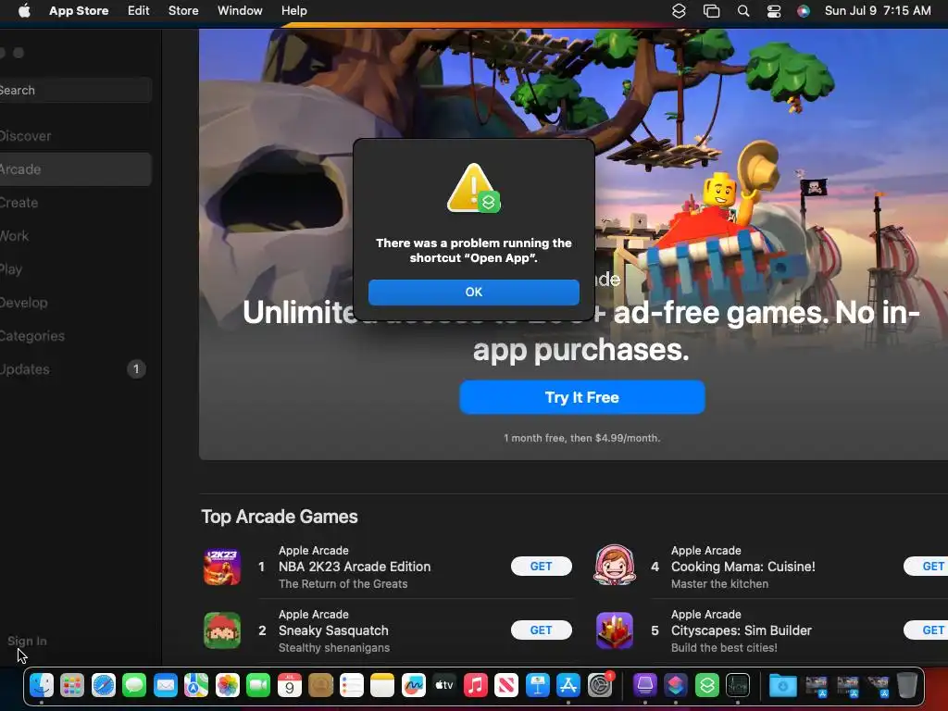Open the Store menu
The width and height of the screenshot is (948, 711).
pos(183,11)
